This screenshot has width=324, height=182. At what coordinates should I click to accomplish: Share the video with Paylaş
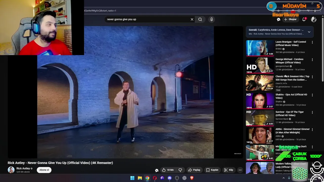(x=194, y=170)
